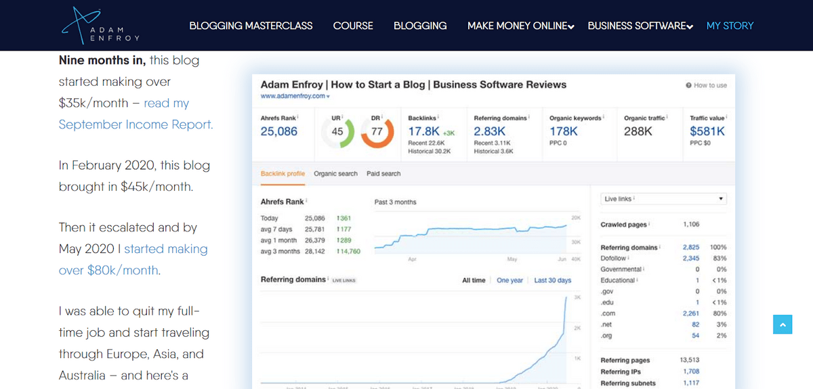The image size is (813, 389).
Task: Click the DR 77 gauge
Action: pyautogui.click(x=377, y=132)
